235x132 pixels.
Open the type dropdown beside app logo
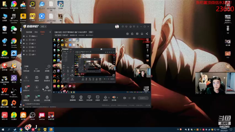(x=43, y=26)
